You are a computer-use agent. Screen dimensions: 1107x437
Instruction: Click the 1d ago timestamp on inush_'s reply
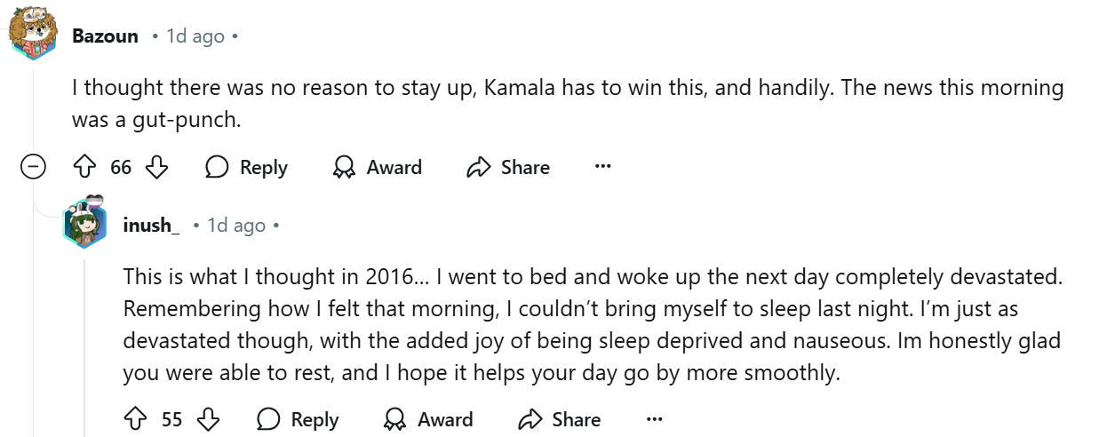236,226
